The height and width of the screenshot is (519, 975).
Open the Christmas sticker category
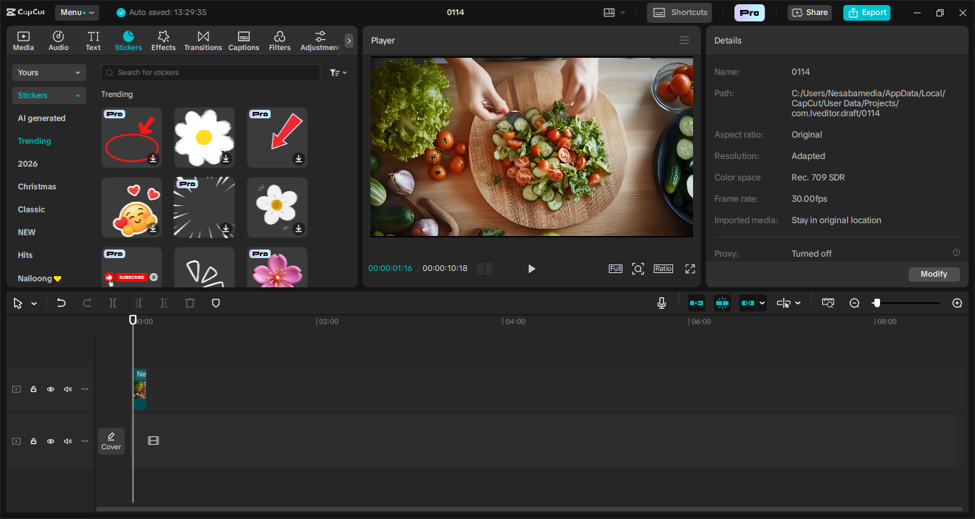pyautogui.click(x=37, y=187)
